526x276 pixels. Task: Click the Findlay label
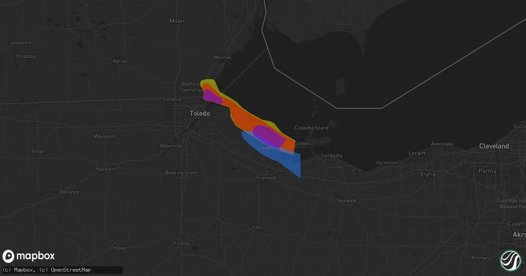coord(182,243)
